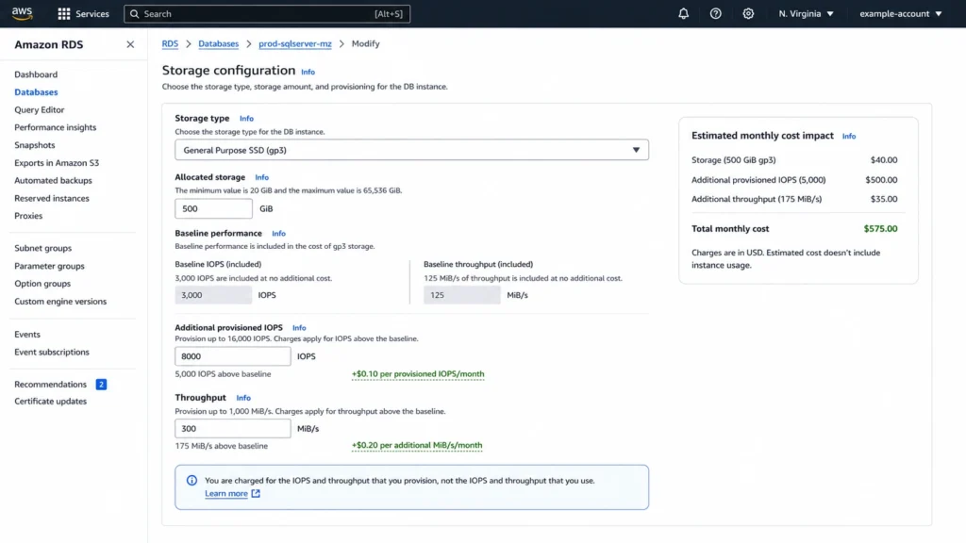Screen dimensions: 966x543
Task: Click the external link icon beside Learn more
Action: 256,493
